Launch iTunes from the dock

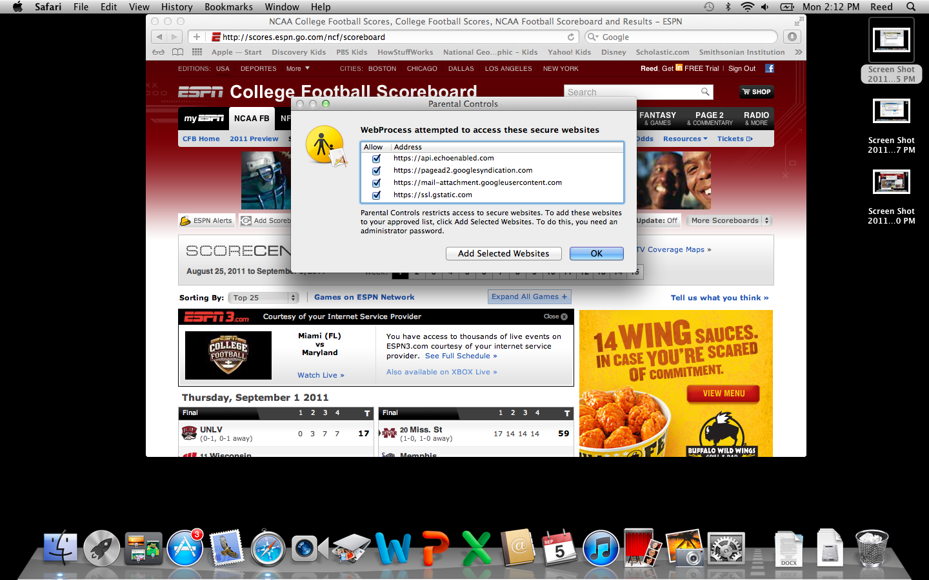(601, 548)
